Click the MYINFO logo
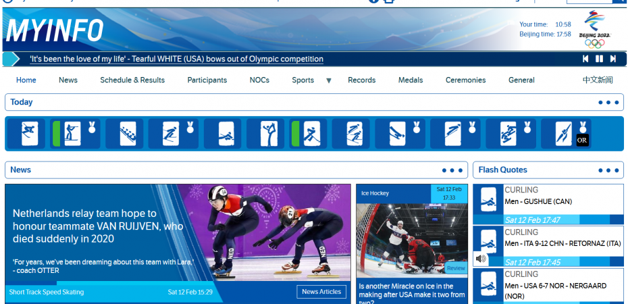The height and width of the screenshot is (304, 628). point(55,30)
